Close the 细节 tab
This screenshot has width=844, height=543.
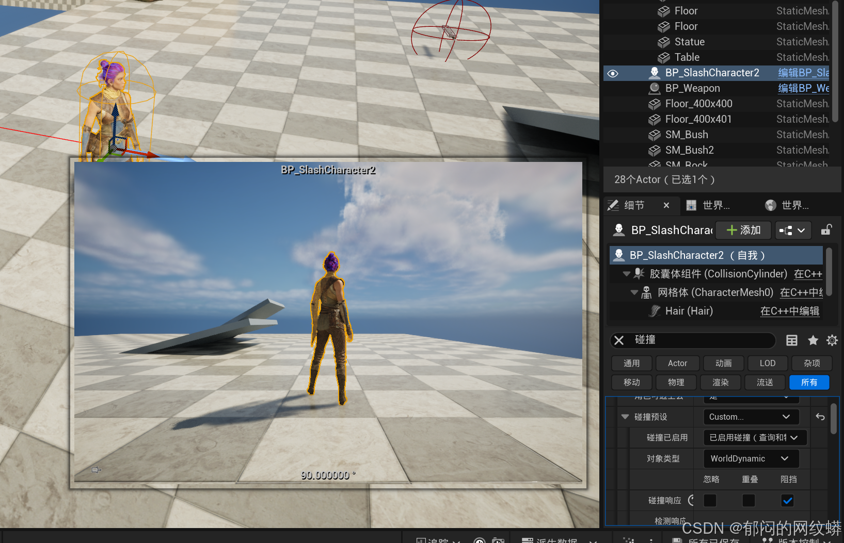(x=666, y=205)
